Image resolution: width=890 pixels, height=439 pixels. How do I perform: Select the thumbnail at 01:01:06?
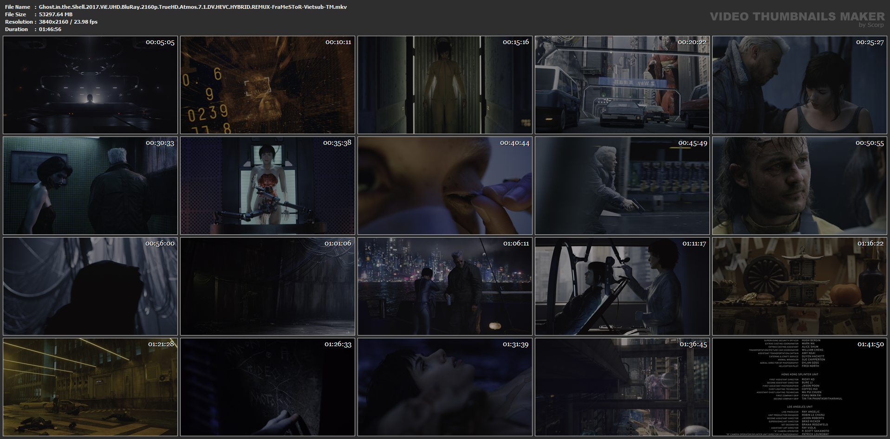[267, 286]
